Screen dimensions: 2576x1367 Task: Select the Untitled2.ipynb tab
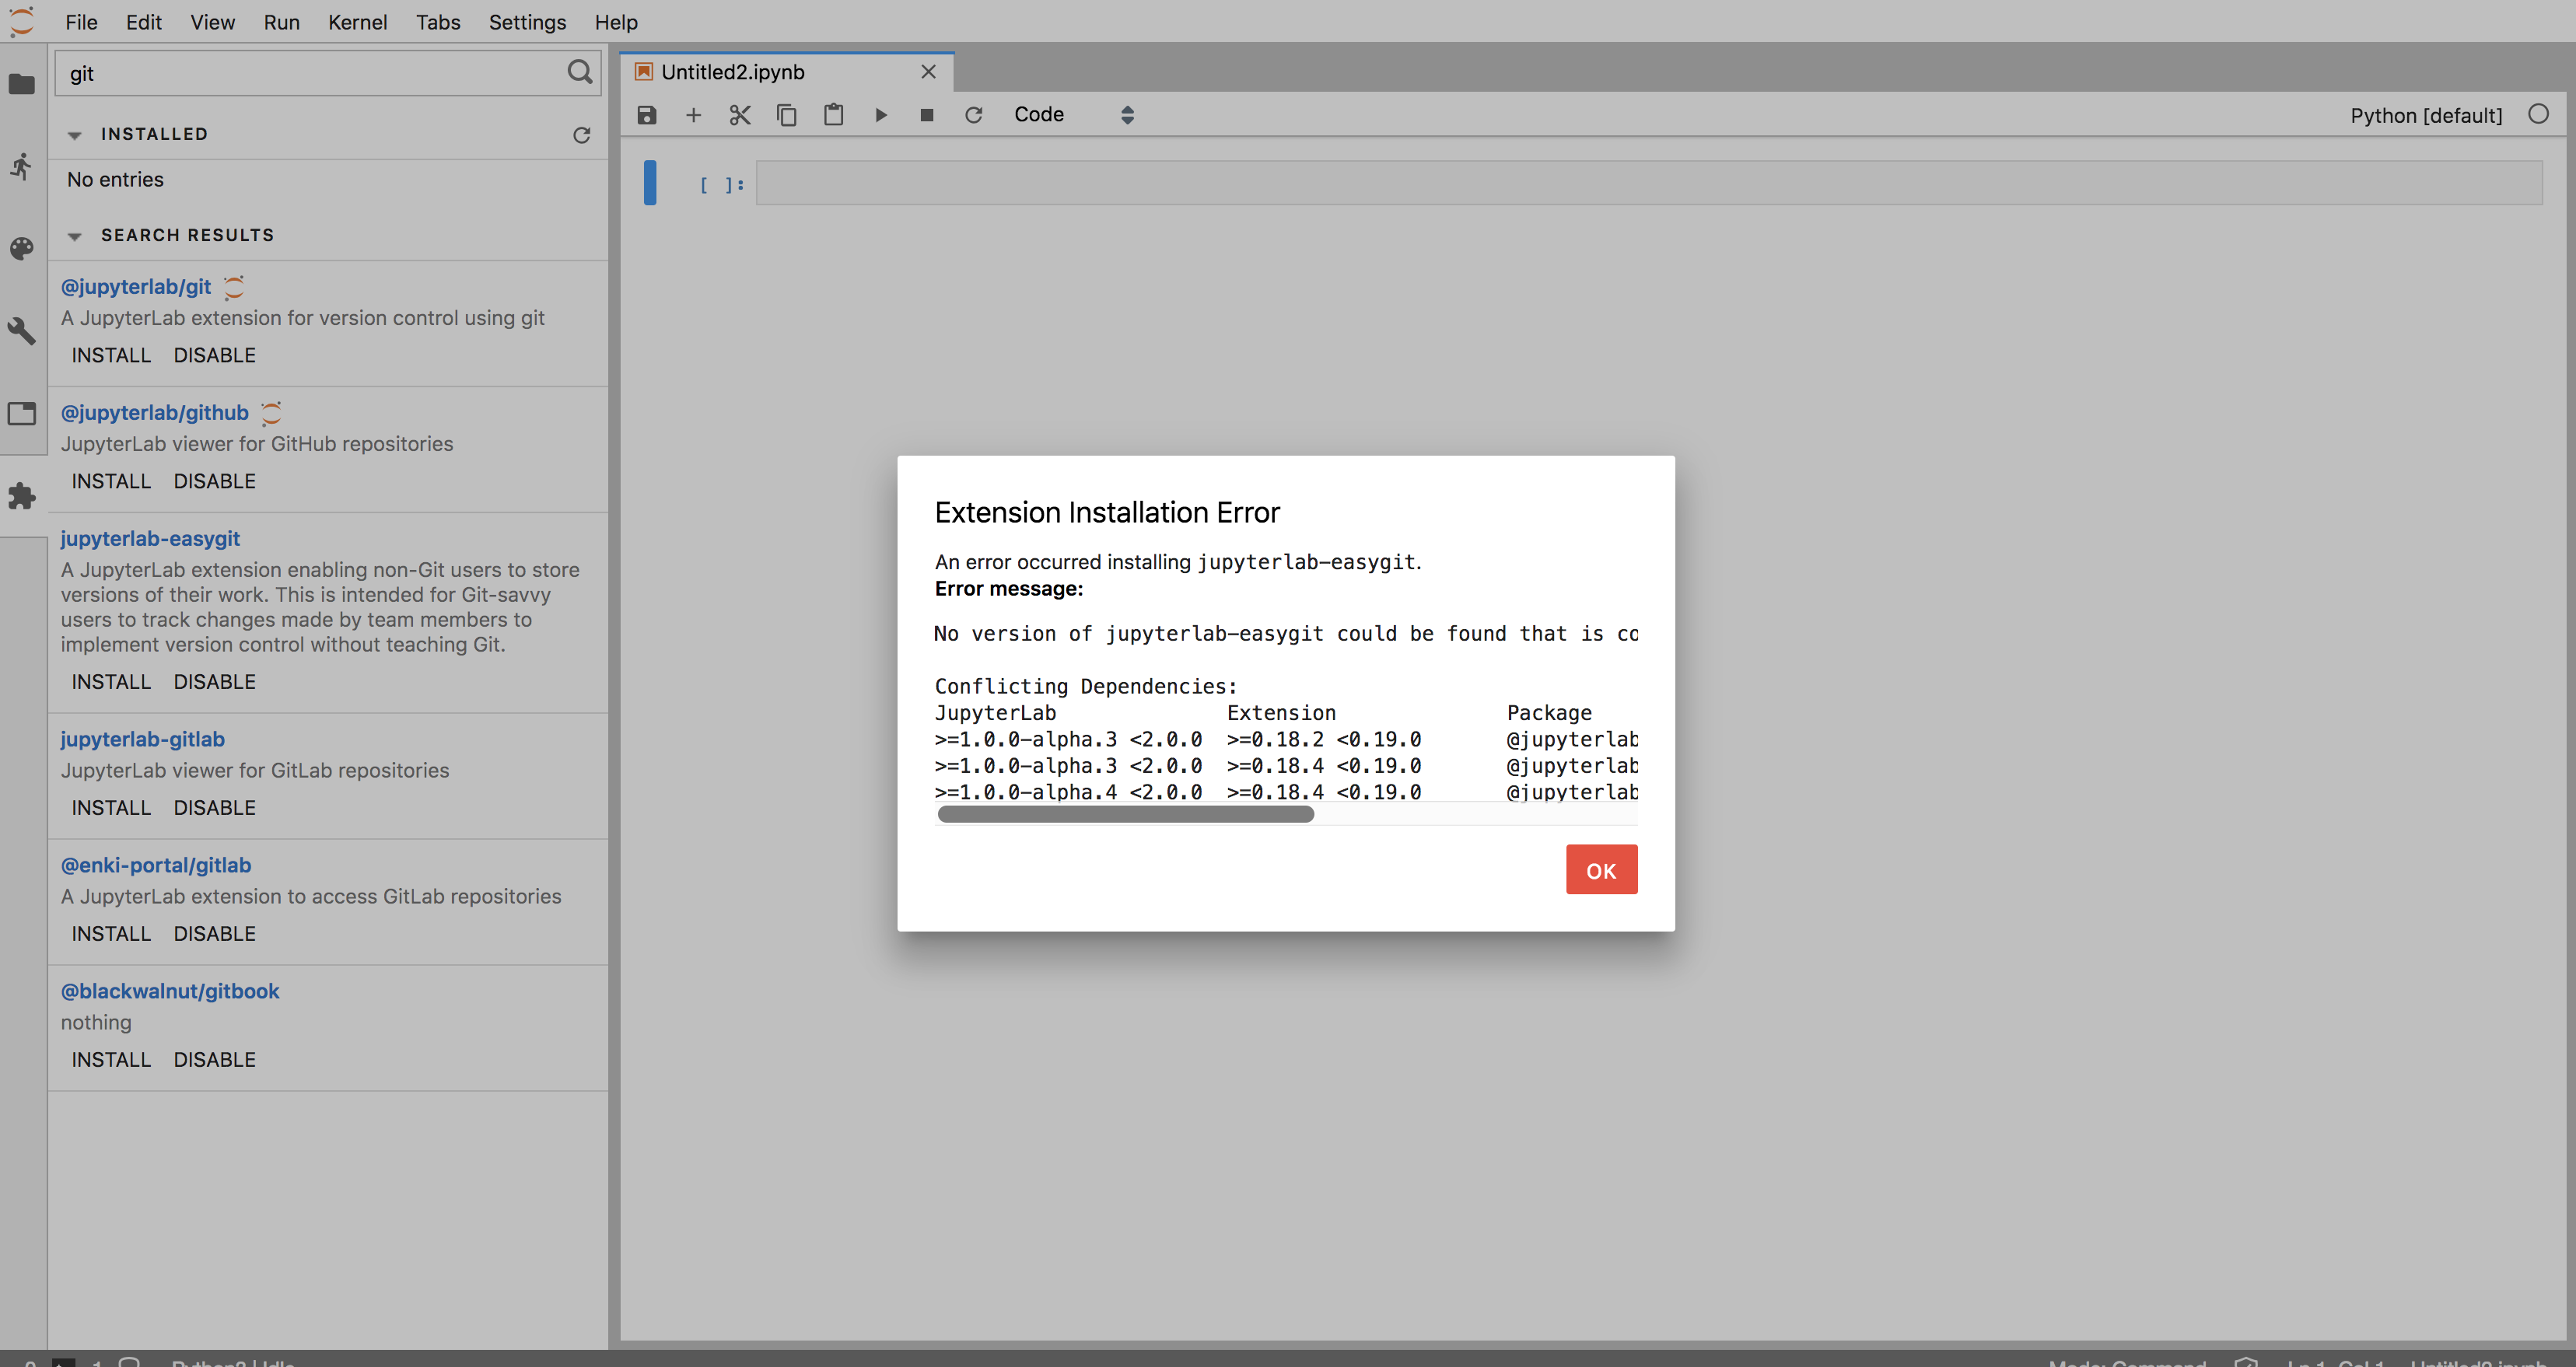[732, 72]
